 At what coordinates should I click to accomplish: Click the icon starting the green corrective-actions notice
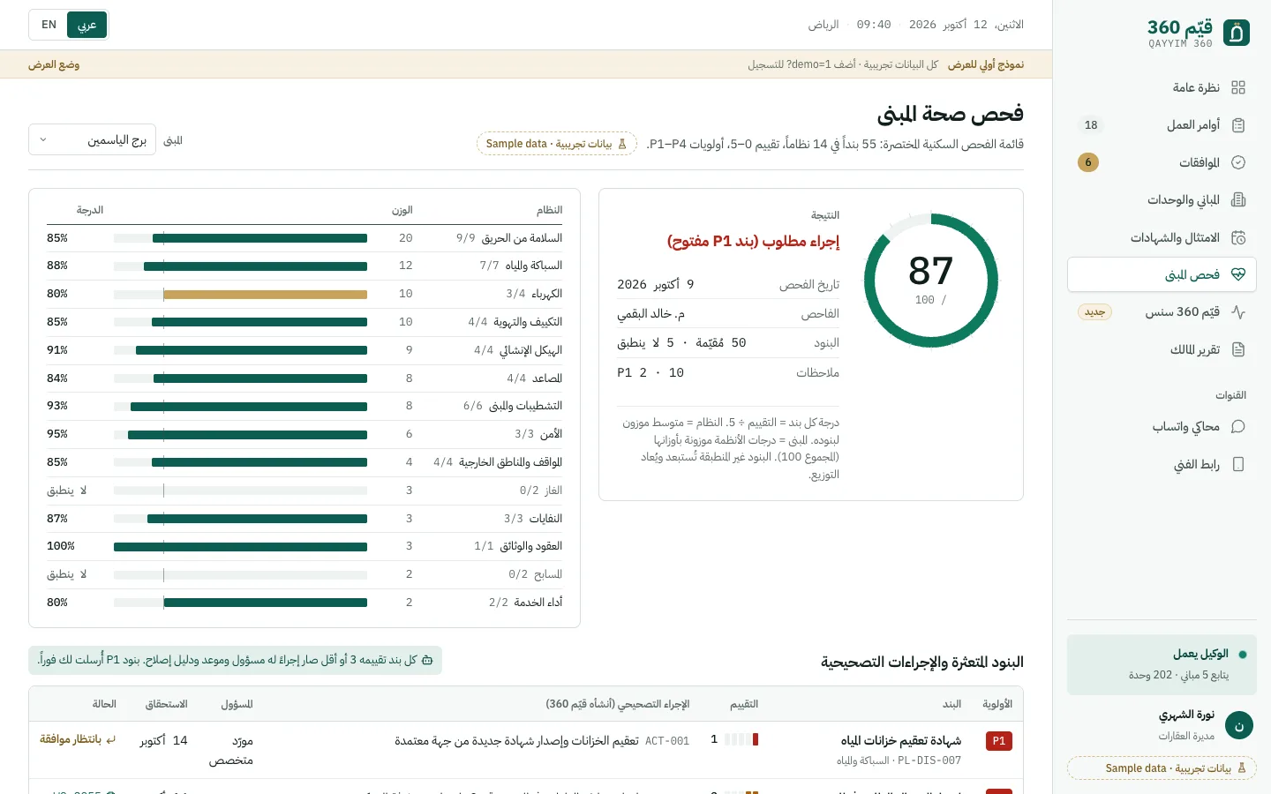tap(427, 660)
